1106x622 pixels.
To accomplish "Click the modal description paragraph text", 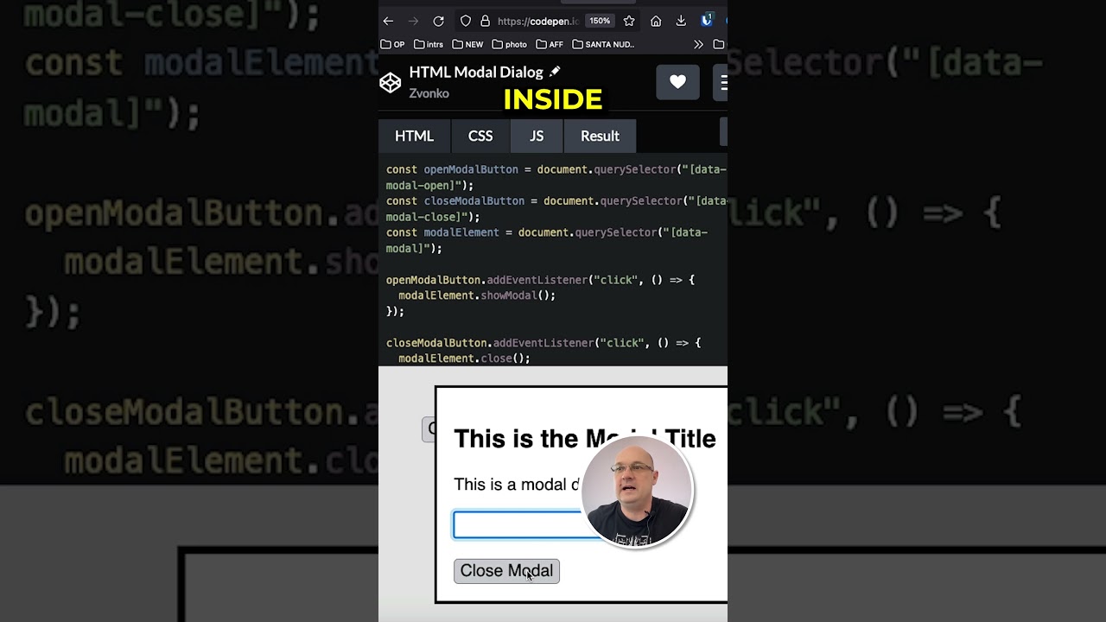I will (x=517, y=485).
